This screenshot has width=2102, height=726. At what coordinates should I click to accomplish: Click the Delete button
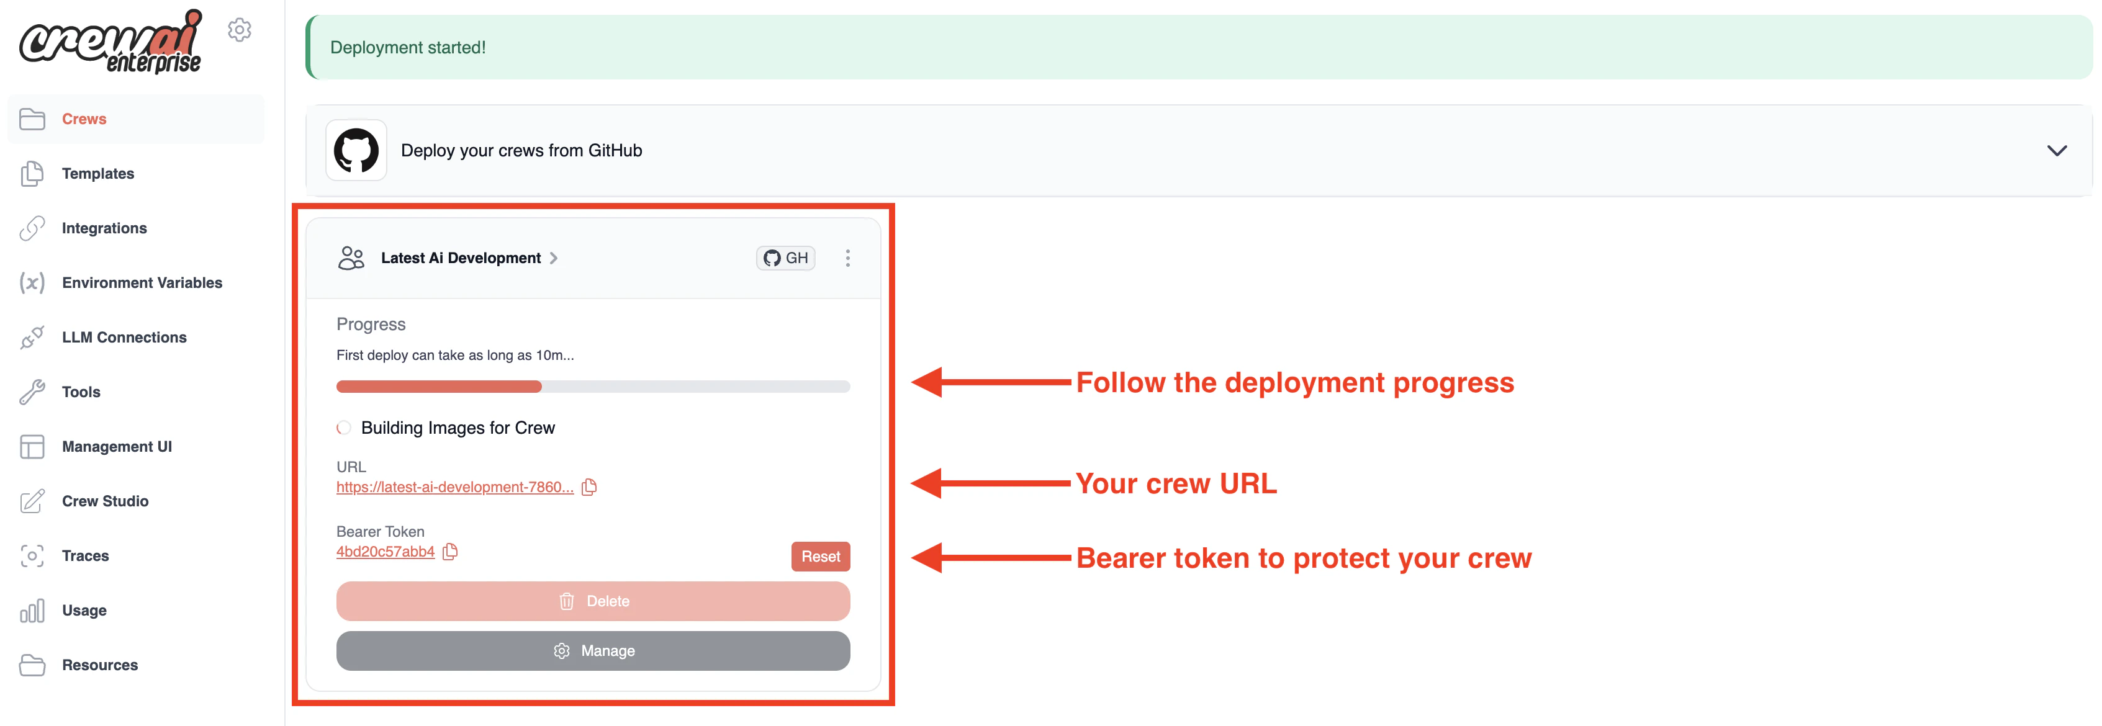pyautogui.click(x=593, y=601)
